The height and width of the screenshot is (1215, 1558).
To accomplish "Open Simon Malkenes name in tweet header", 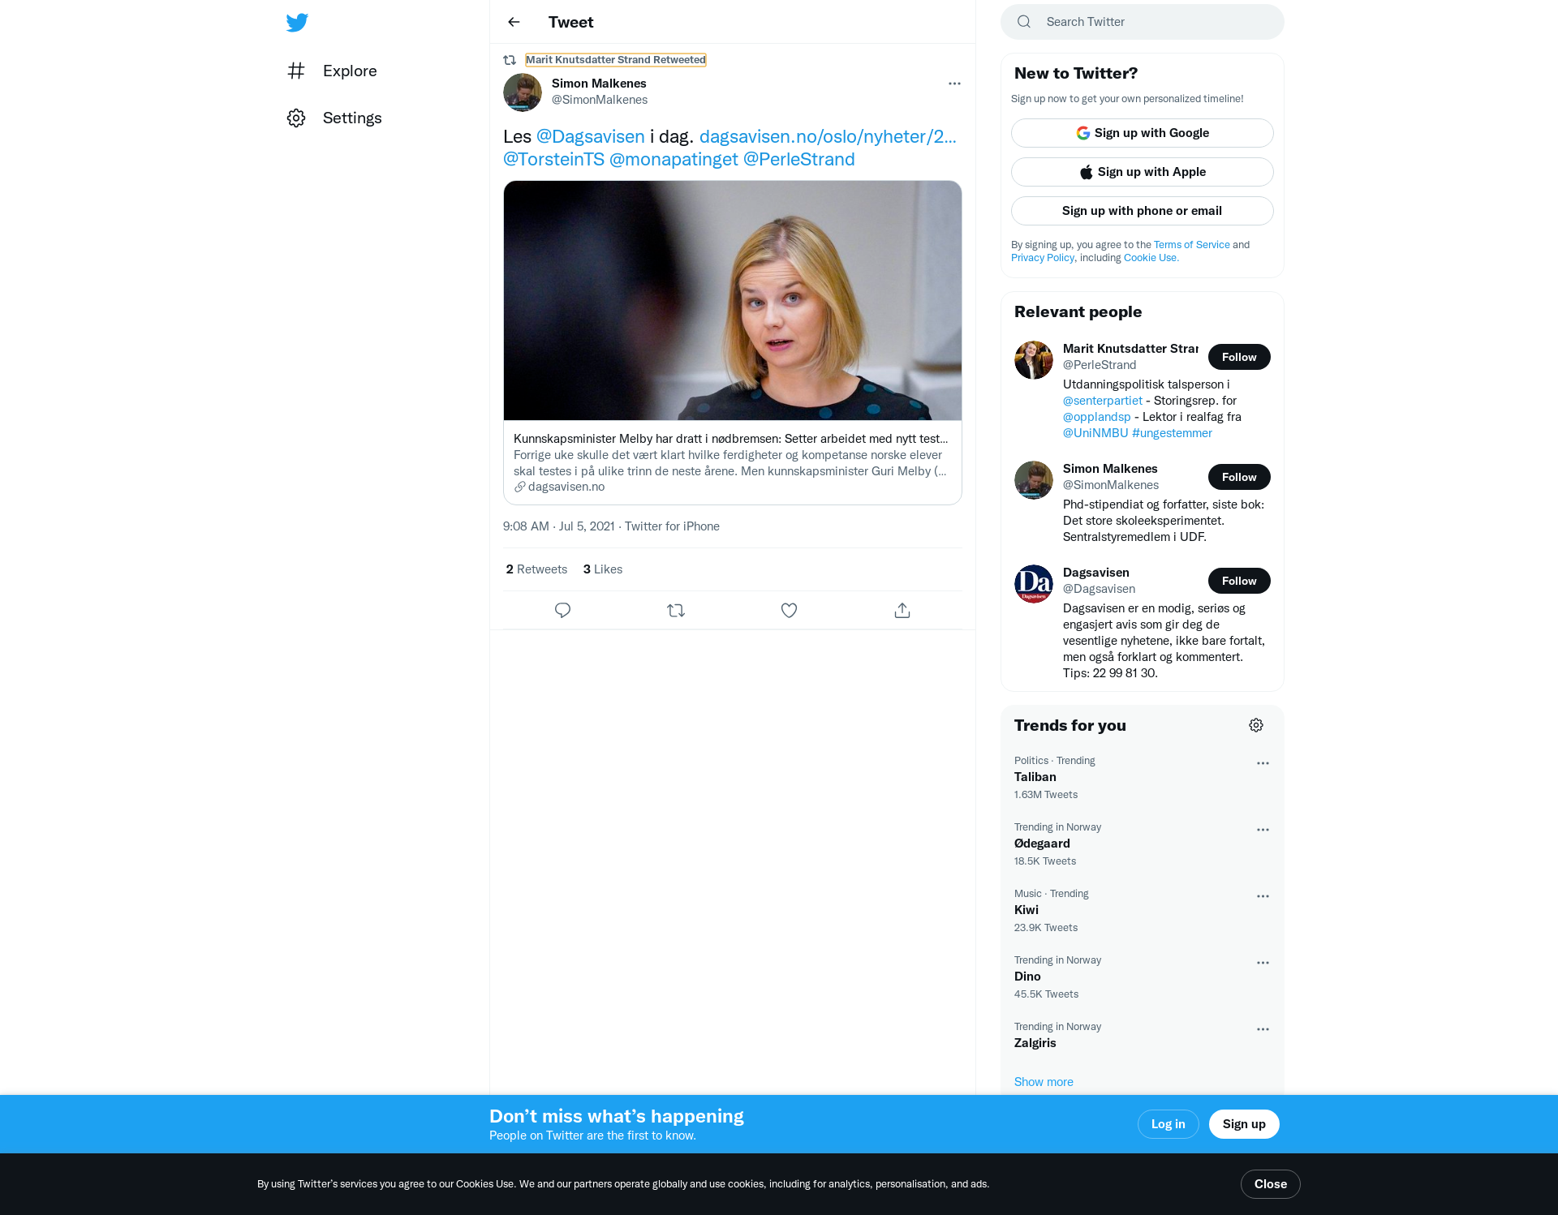I will point(599,84).
